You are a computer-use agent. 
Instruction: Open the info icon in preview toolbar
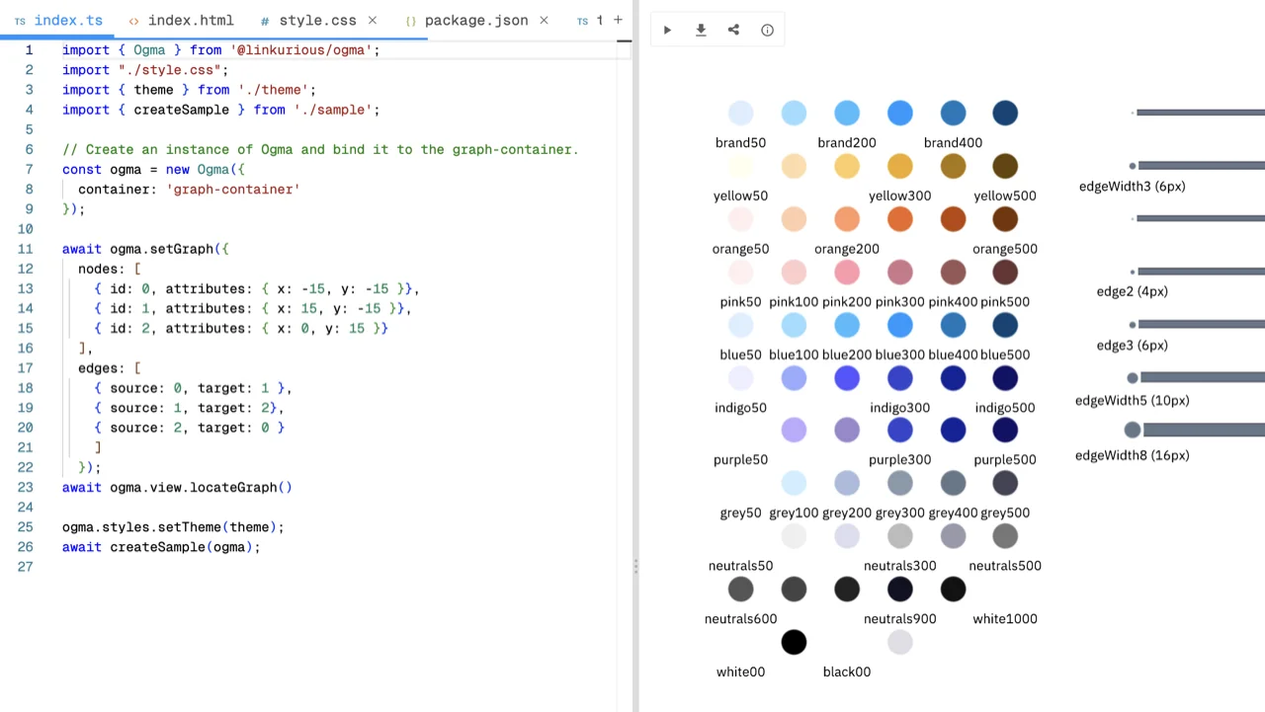click(x=767, y=30)
